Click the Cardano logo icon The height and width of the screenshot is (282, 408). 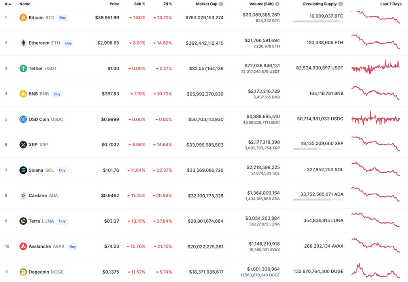coord(23,196)
